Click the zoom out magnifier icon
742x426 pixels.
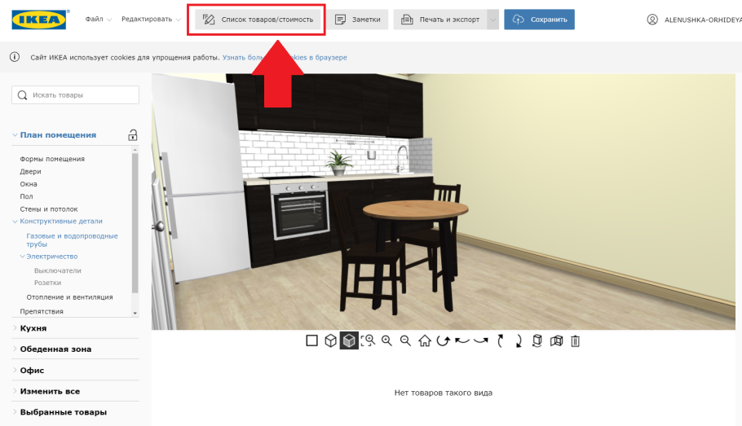[405, 341]
